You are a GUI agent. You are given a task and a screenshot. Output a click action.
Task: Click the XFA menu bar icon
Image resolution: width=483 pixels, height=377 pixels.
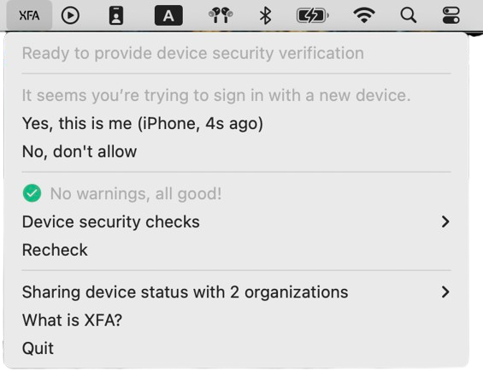[29, 15]
